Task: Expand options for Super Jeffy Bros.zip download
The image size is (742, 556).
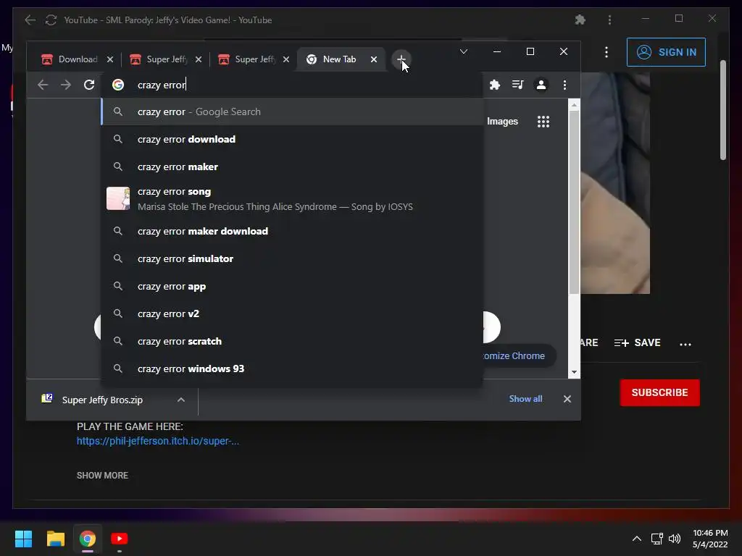Action: click(180, 400)
